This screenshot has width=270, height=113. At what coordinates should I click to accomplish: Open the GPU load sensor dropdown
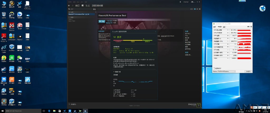(x=228, y=44)
